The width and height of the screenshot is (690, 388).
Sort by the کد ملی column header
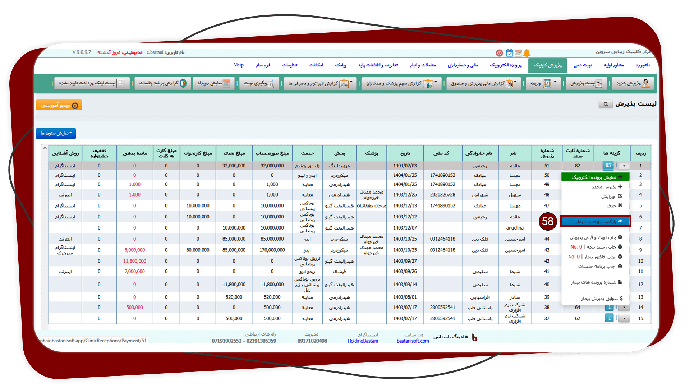[442, 153]
